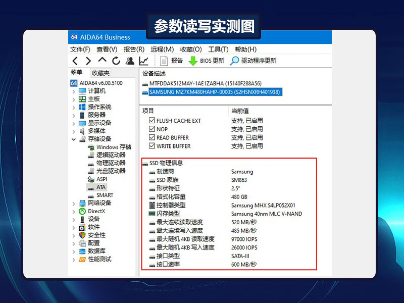Expand the 计算机 tree node chevron

click(x=74, y=91)
